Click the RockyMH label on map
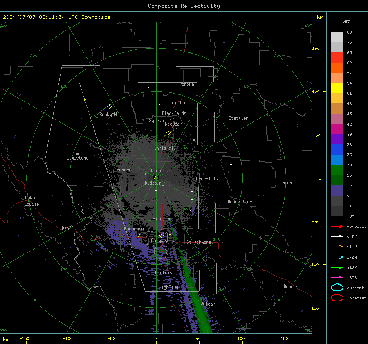The image size is (368, 344). coord(108,115)
